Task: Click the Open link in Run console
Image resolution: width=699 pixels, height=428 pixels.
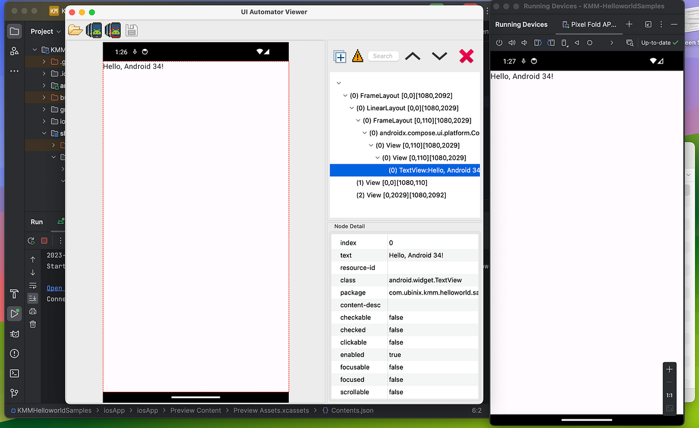Action: tap(55, 287)
